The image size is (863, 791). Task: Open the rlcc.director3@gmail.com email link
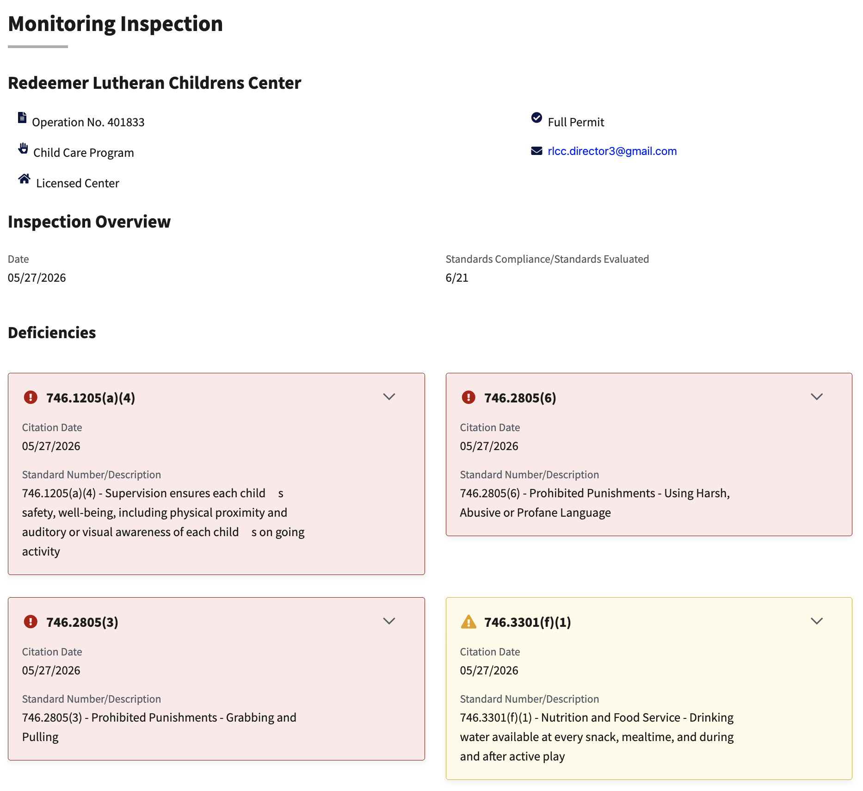pyautogui.click(x=612, y=151)
